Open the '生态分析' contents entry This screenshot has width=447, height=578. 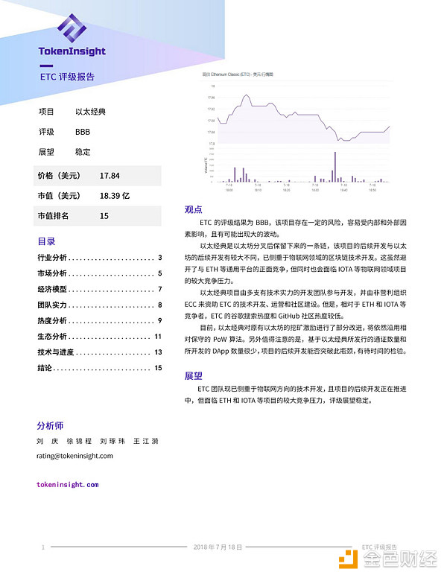[100, 336]
